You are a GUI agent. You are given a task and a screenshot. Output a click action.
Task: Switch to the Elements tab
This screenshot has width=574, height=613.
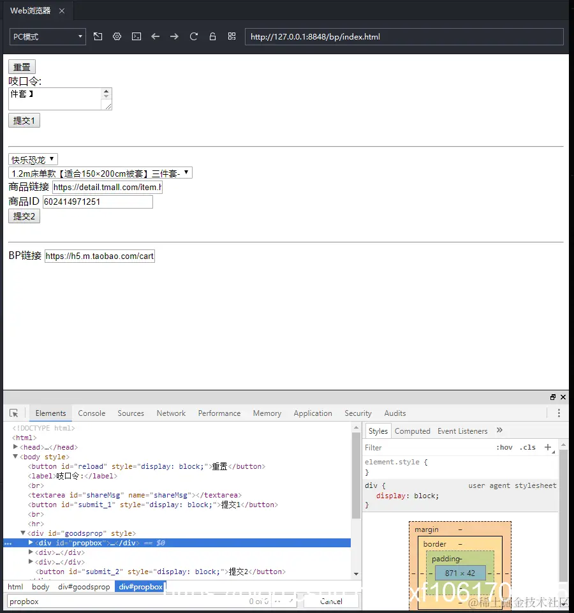[x=51, y=413]
